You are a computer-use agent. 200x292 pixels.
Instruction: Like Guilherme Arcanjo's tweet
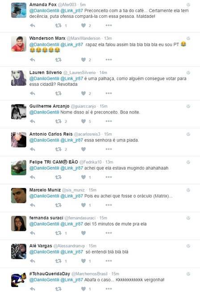click(83, 121)
